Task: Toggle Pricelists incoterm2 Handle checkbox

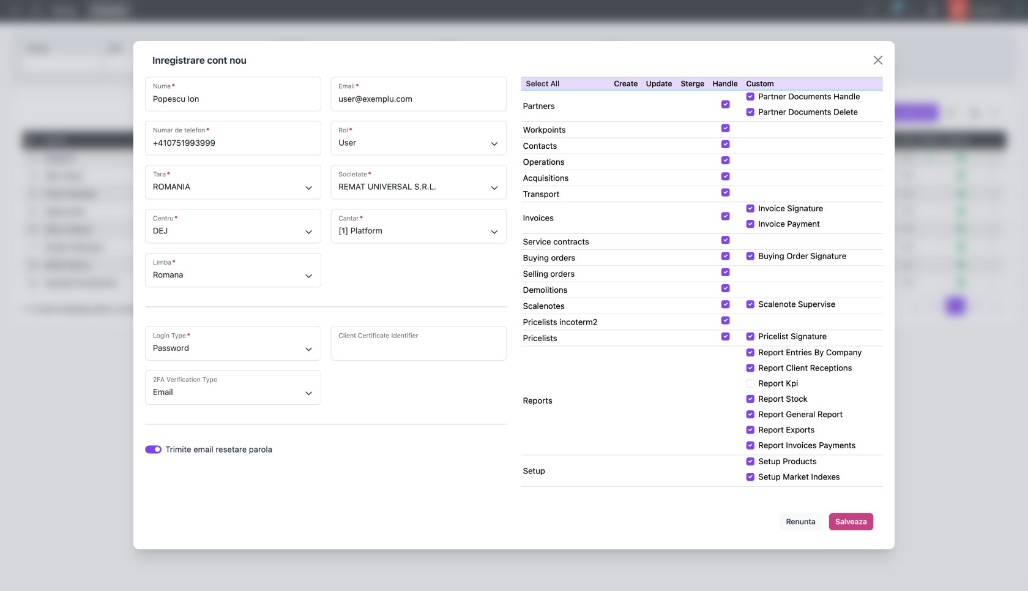Action: click(x=725, y=320)
